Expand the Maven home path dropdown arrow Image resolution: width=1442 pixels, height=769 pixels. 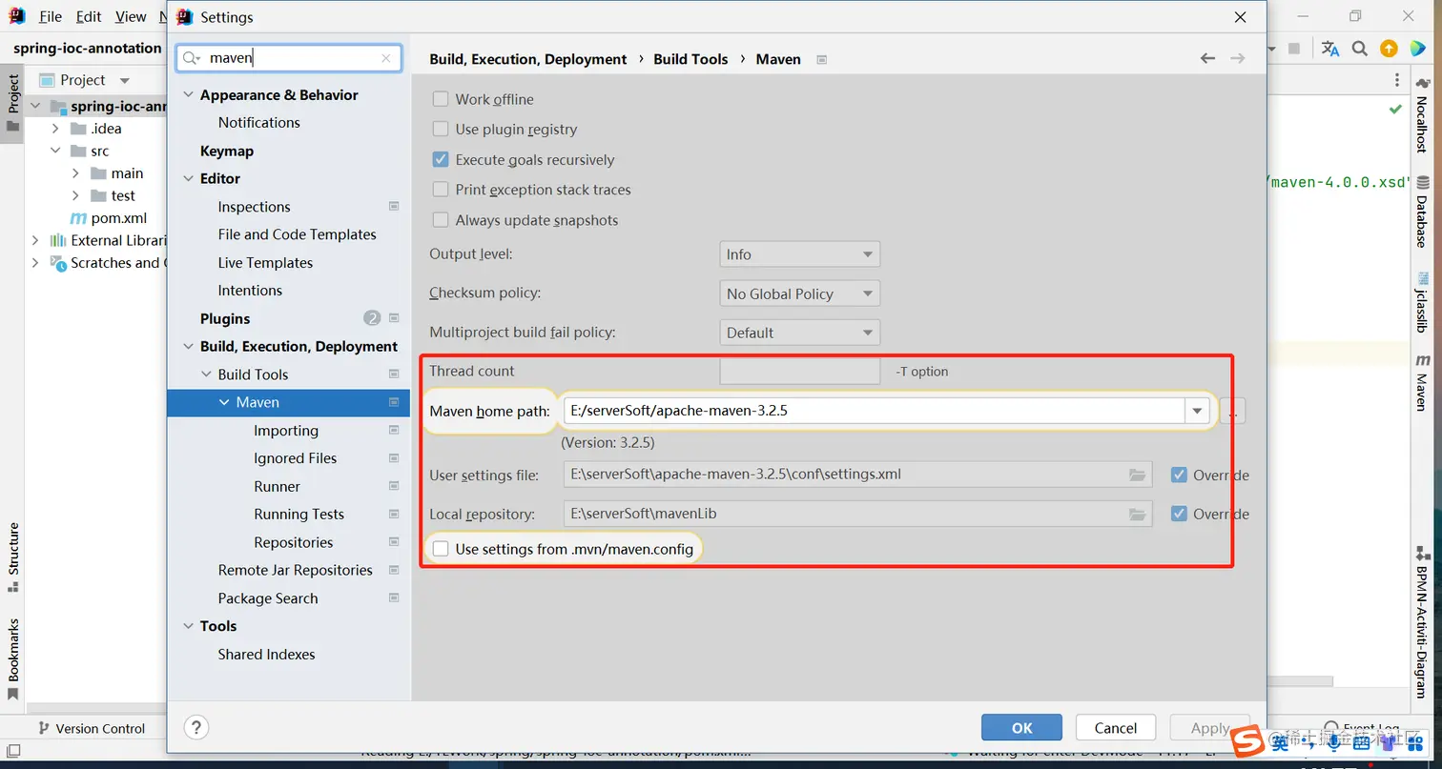1197,411
